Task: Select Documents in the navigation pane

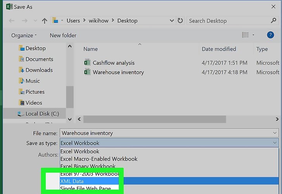Action: click(36, 59)
